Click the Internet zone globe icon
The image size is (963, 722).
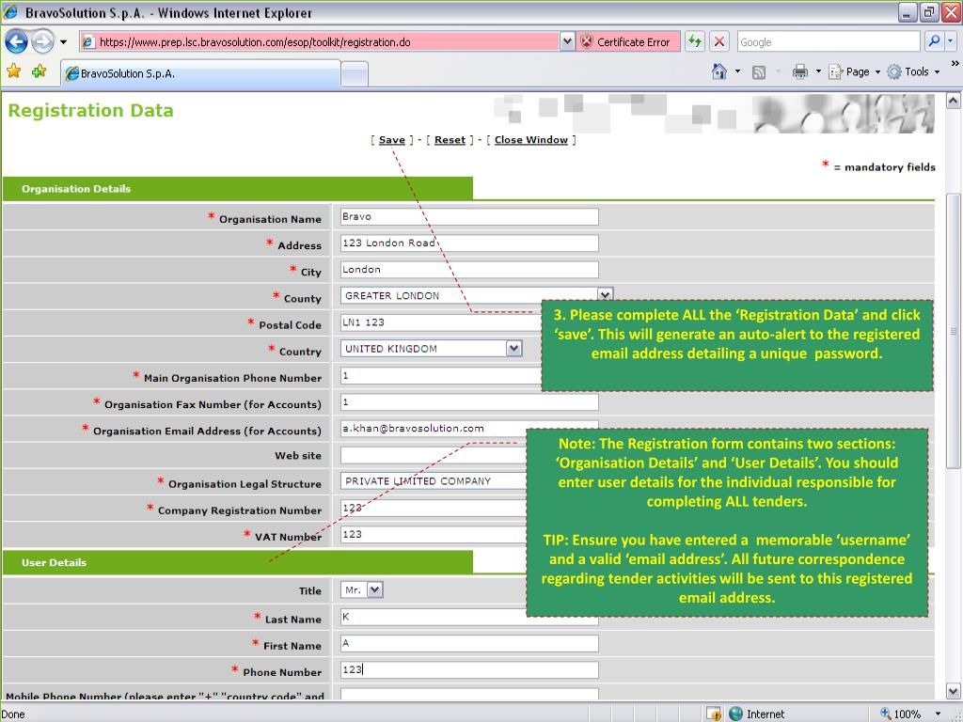pyautogui.click(x=735, y=714)
